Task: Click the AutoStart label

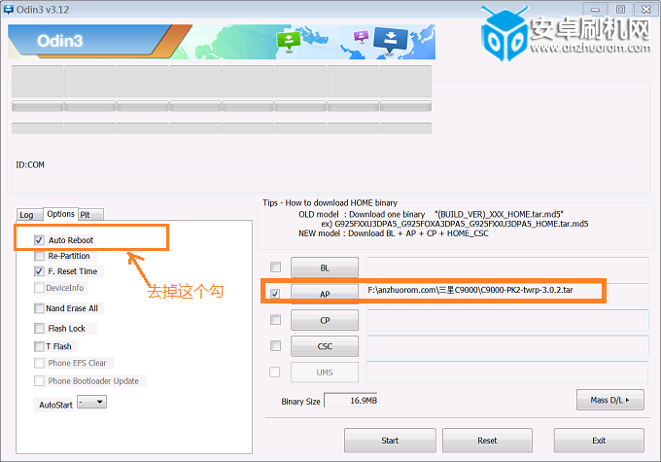Action: click(55, 405)
